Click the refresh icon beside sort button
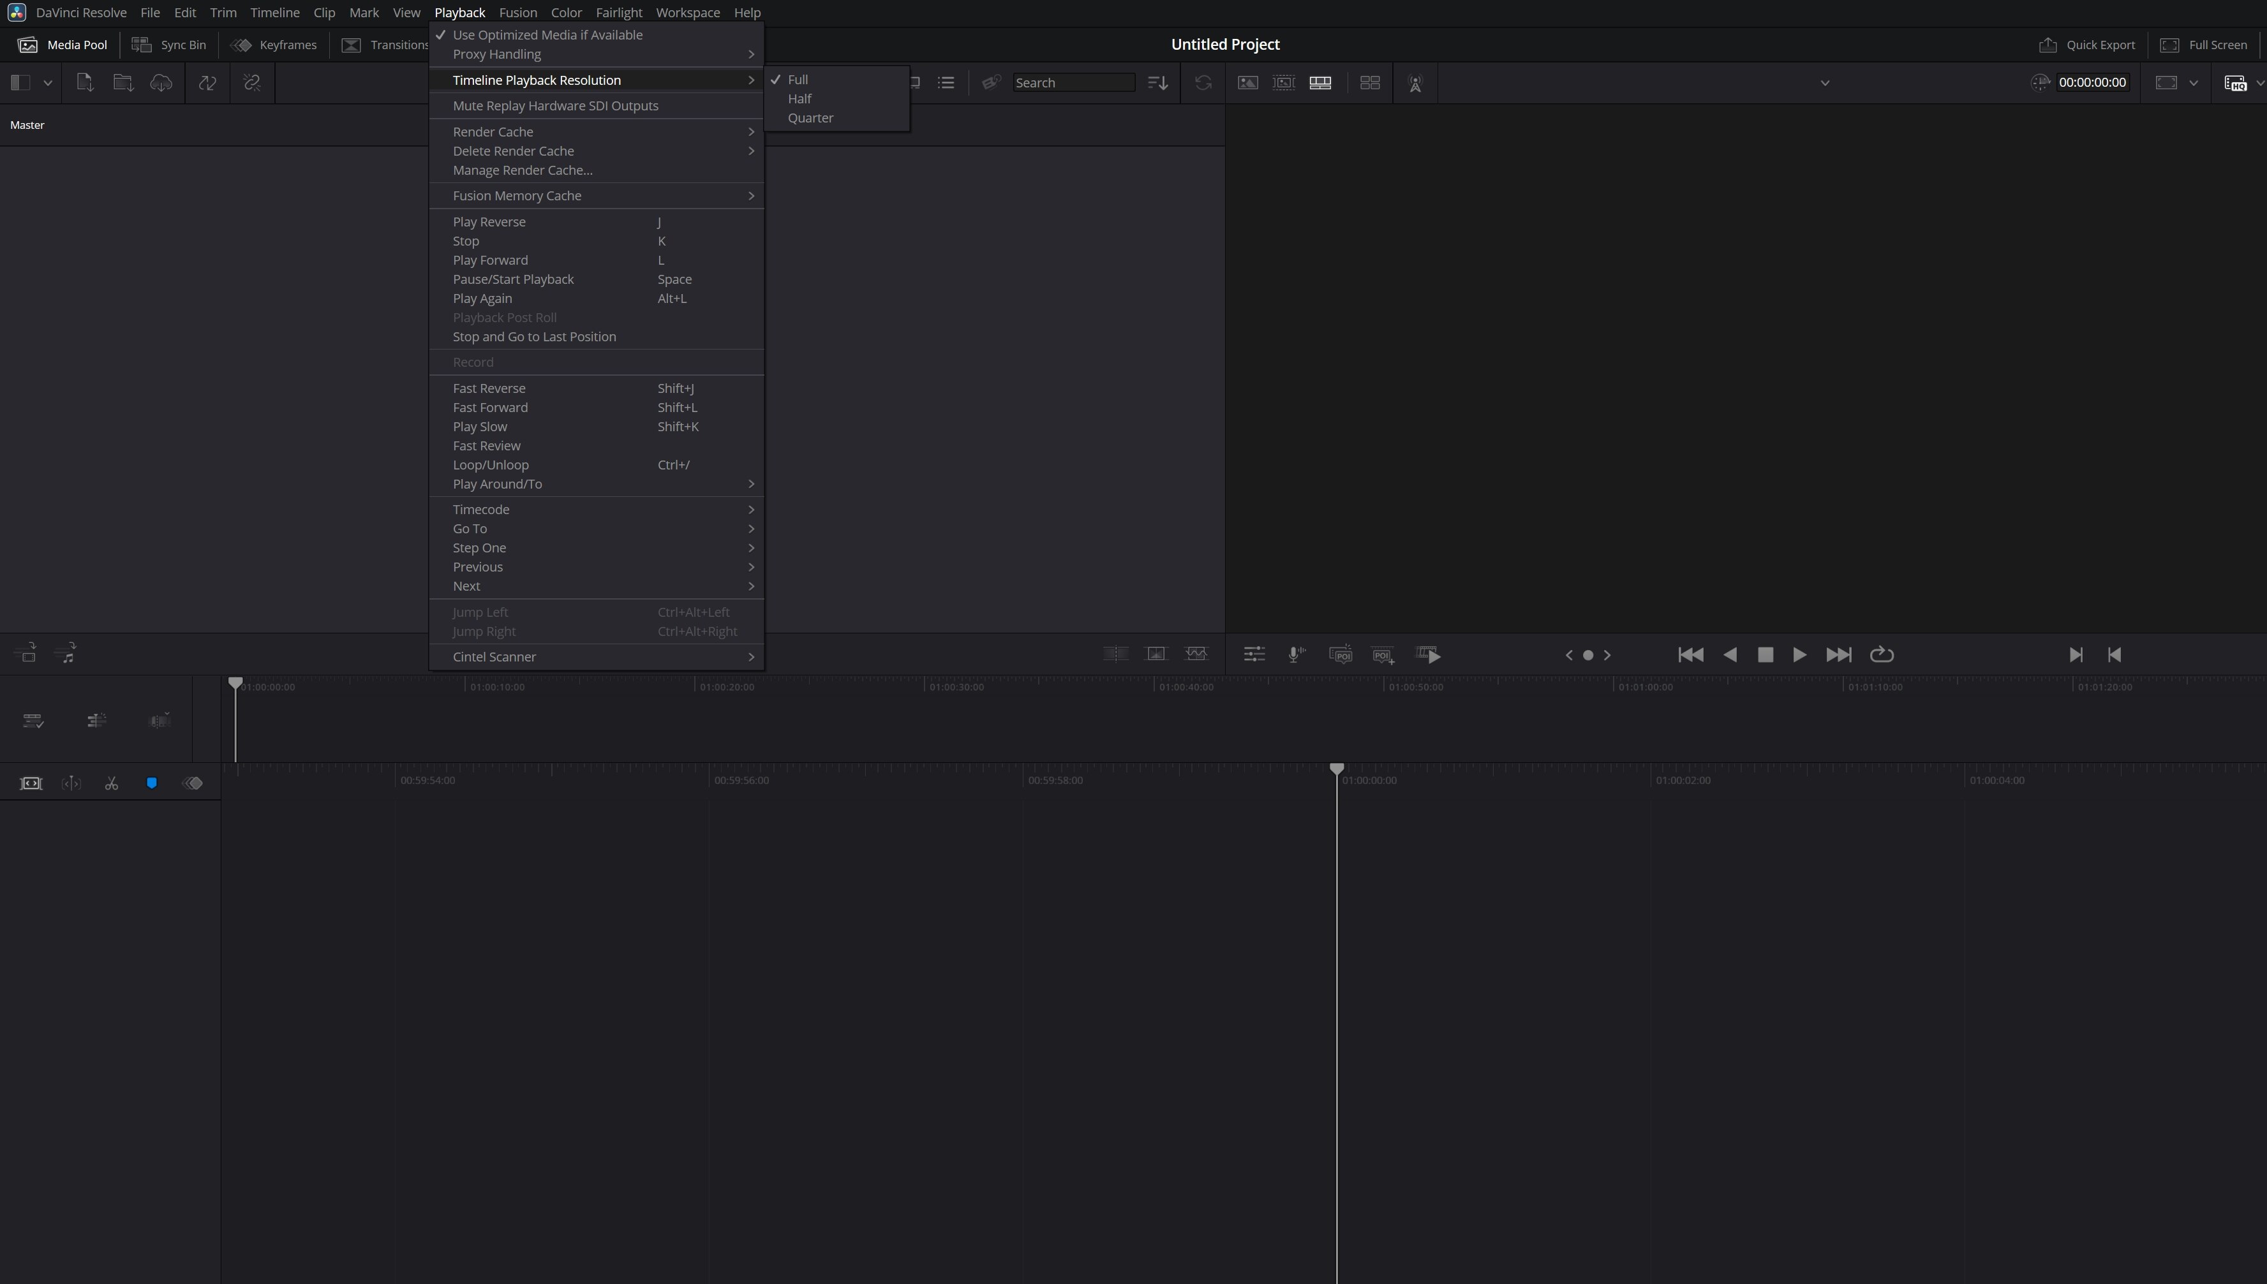2267x1284 pixels. coord(1203,82)
